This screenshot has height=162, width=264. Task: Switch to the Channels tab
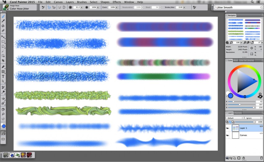coord(238,113)
